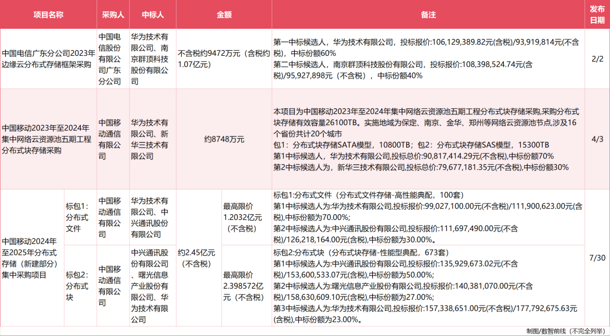Click price cap 最高限价1.2032亿元
This screenshot has height=336, width=610.
pyautogui.click(x=246, y=217)
